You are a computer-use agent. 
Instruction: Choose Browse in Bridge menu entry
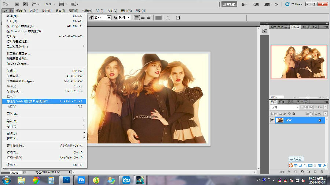coord(44,26)
